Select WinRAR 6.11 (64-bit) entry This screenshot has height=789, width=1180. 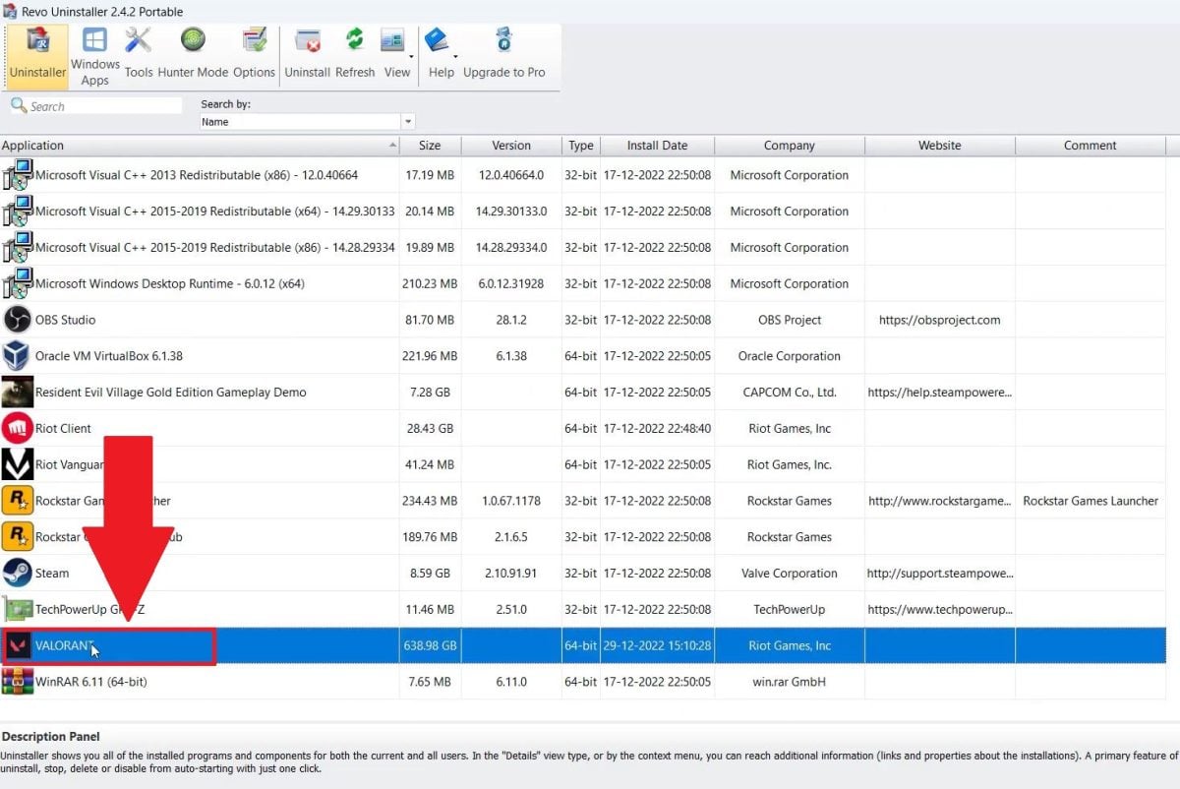(90, 682)
